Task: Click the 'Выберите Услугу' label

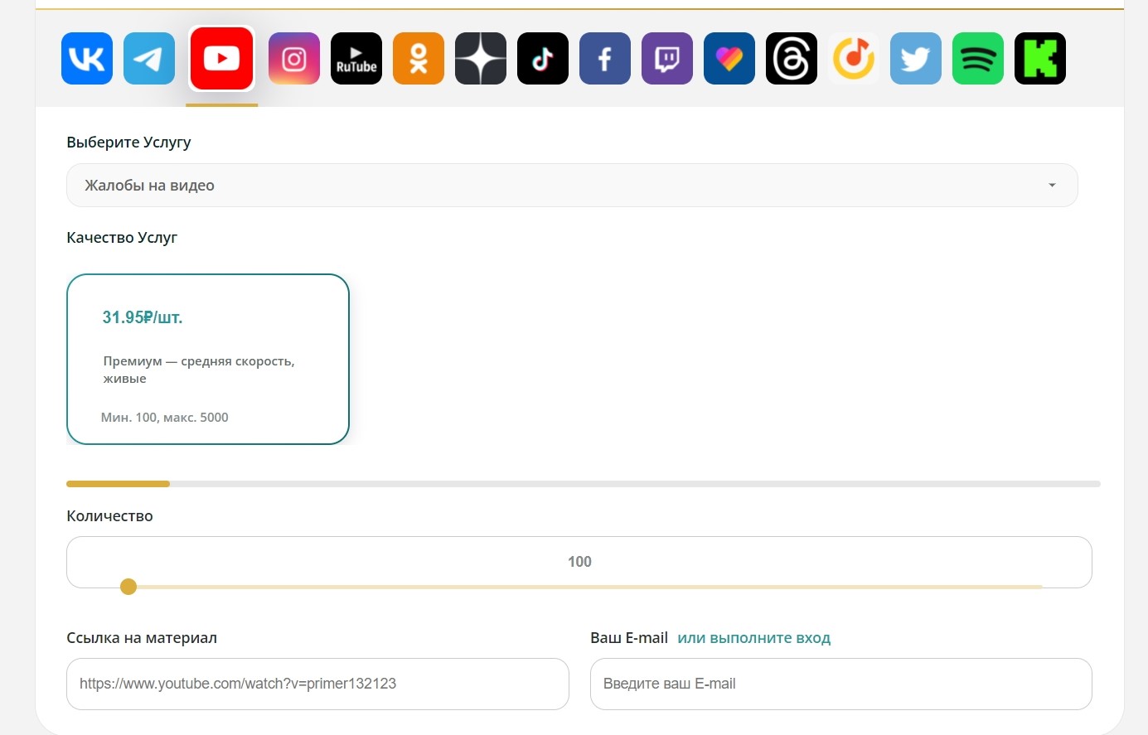Action: tap(128, 143)
